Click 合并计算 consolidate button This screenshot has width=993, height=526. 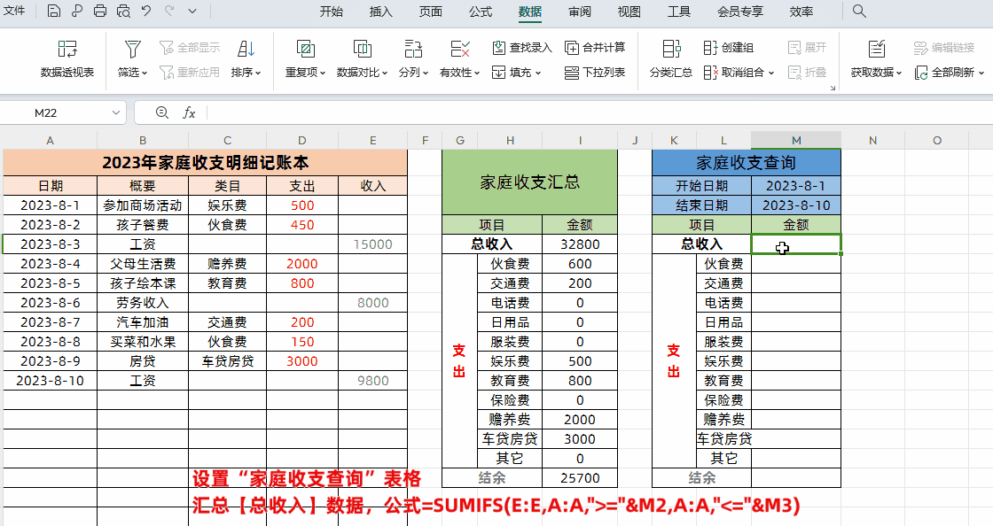pos(595,48)
